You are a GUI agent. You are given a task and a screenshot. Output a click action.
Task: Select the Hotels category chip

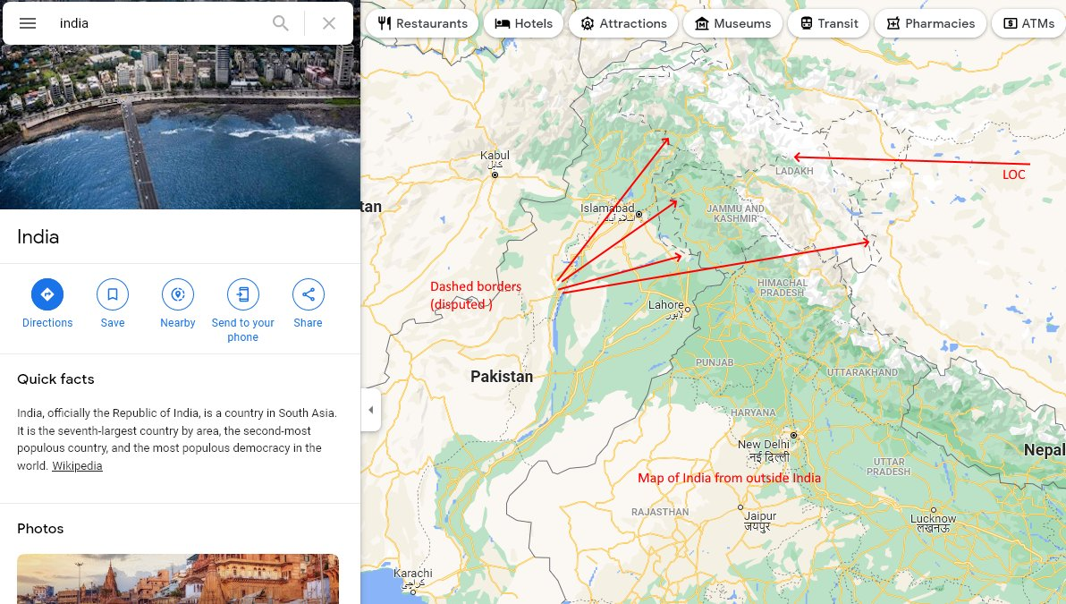pos(523,23)
